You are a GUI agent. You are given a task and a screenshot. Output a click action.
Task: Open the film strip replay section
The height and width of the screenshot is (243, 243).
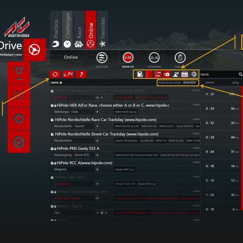tap(19, 96)
